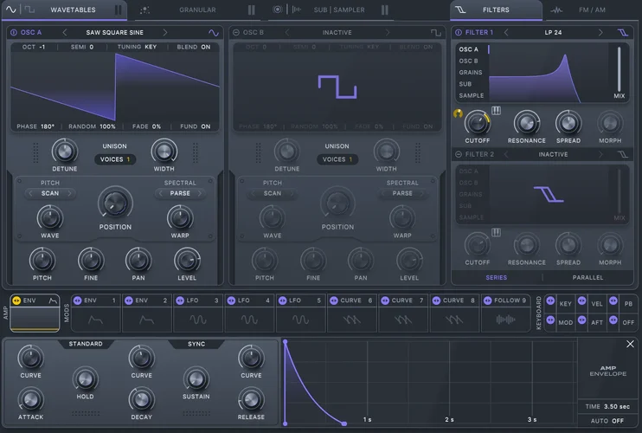Select Parallel filter routing

[587, 277]
